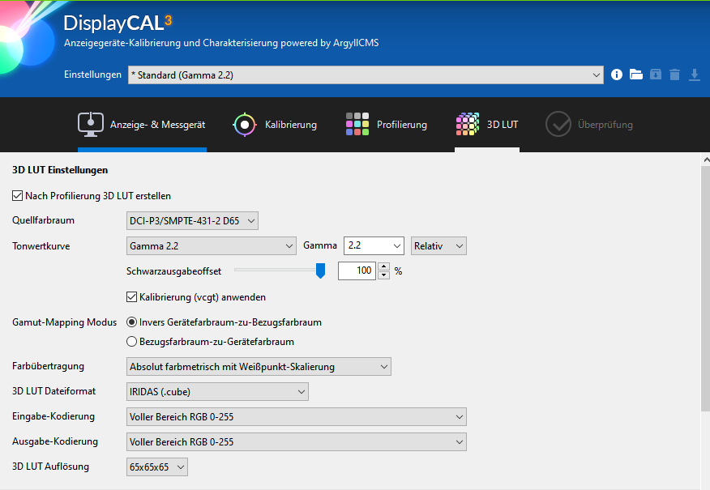Screen dimensions: 710x490
Task: Select Invers Gerätefarbraum-zu-Bezugsfarbraum radio option
Action: click(x=132, y=322)
